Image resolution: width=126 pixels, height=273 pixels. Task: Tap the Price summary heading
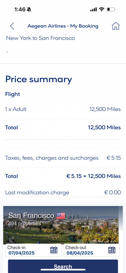(x=39, y=79)
